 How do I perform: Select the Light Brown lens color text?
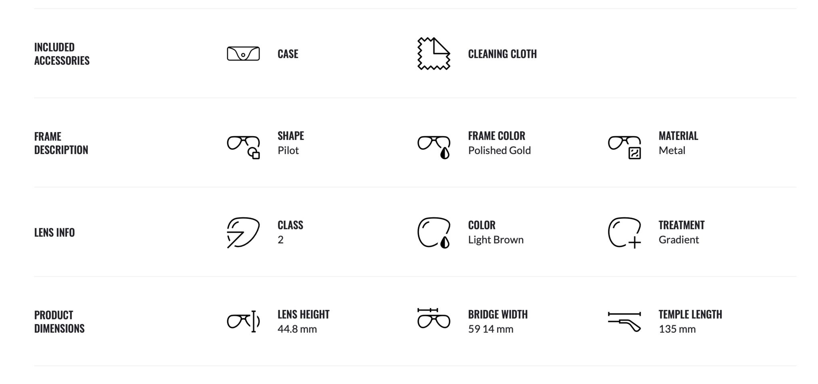pos(496,240)
